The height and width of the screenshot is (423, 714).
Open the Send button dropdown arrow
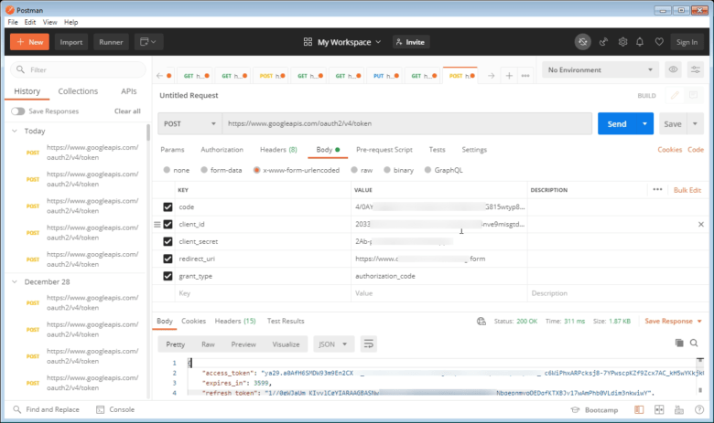point(644,123)
